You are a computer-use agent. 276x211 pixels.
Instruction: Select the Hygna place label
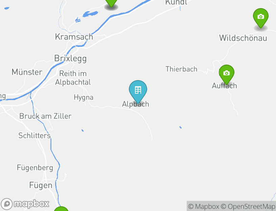(84, 97)
